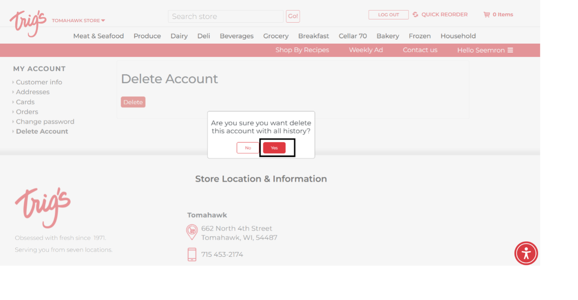Open the Frozen category
The width and height of the screenshot is (578, 300).
(420, 36)
